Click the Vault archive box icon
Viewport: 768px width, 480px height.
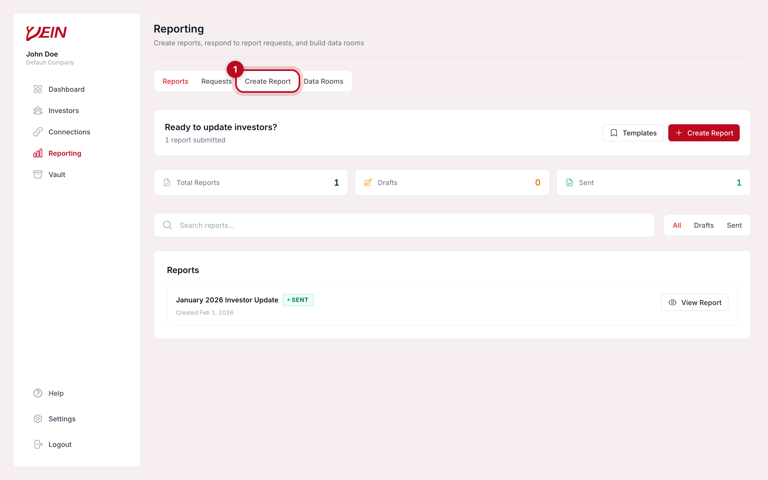(x=38, y=175)
